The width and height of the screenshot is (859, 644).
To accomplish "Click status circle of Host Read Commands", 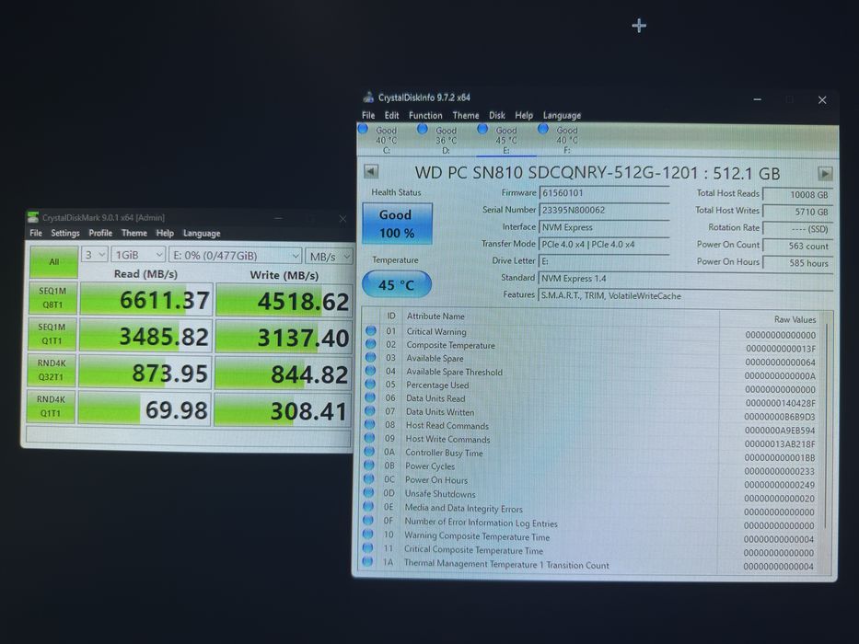I will [x=370, y=424].
